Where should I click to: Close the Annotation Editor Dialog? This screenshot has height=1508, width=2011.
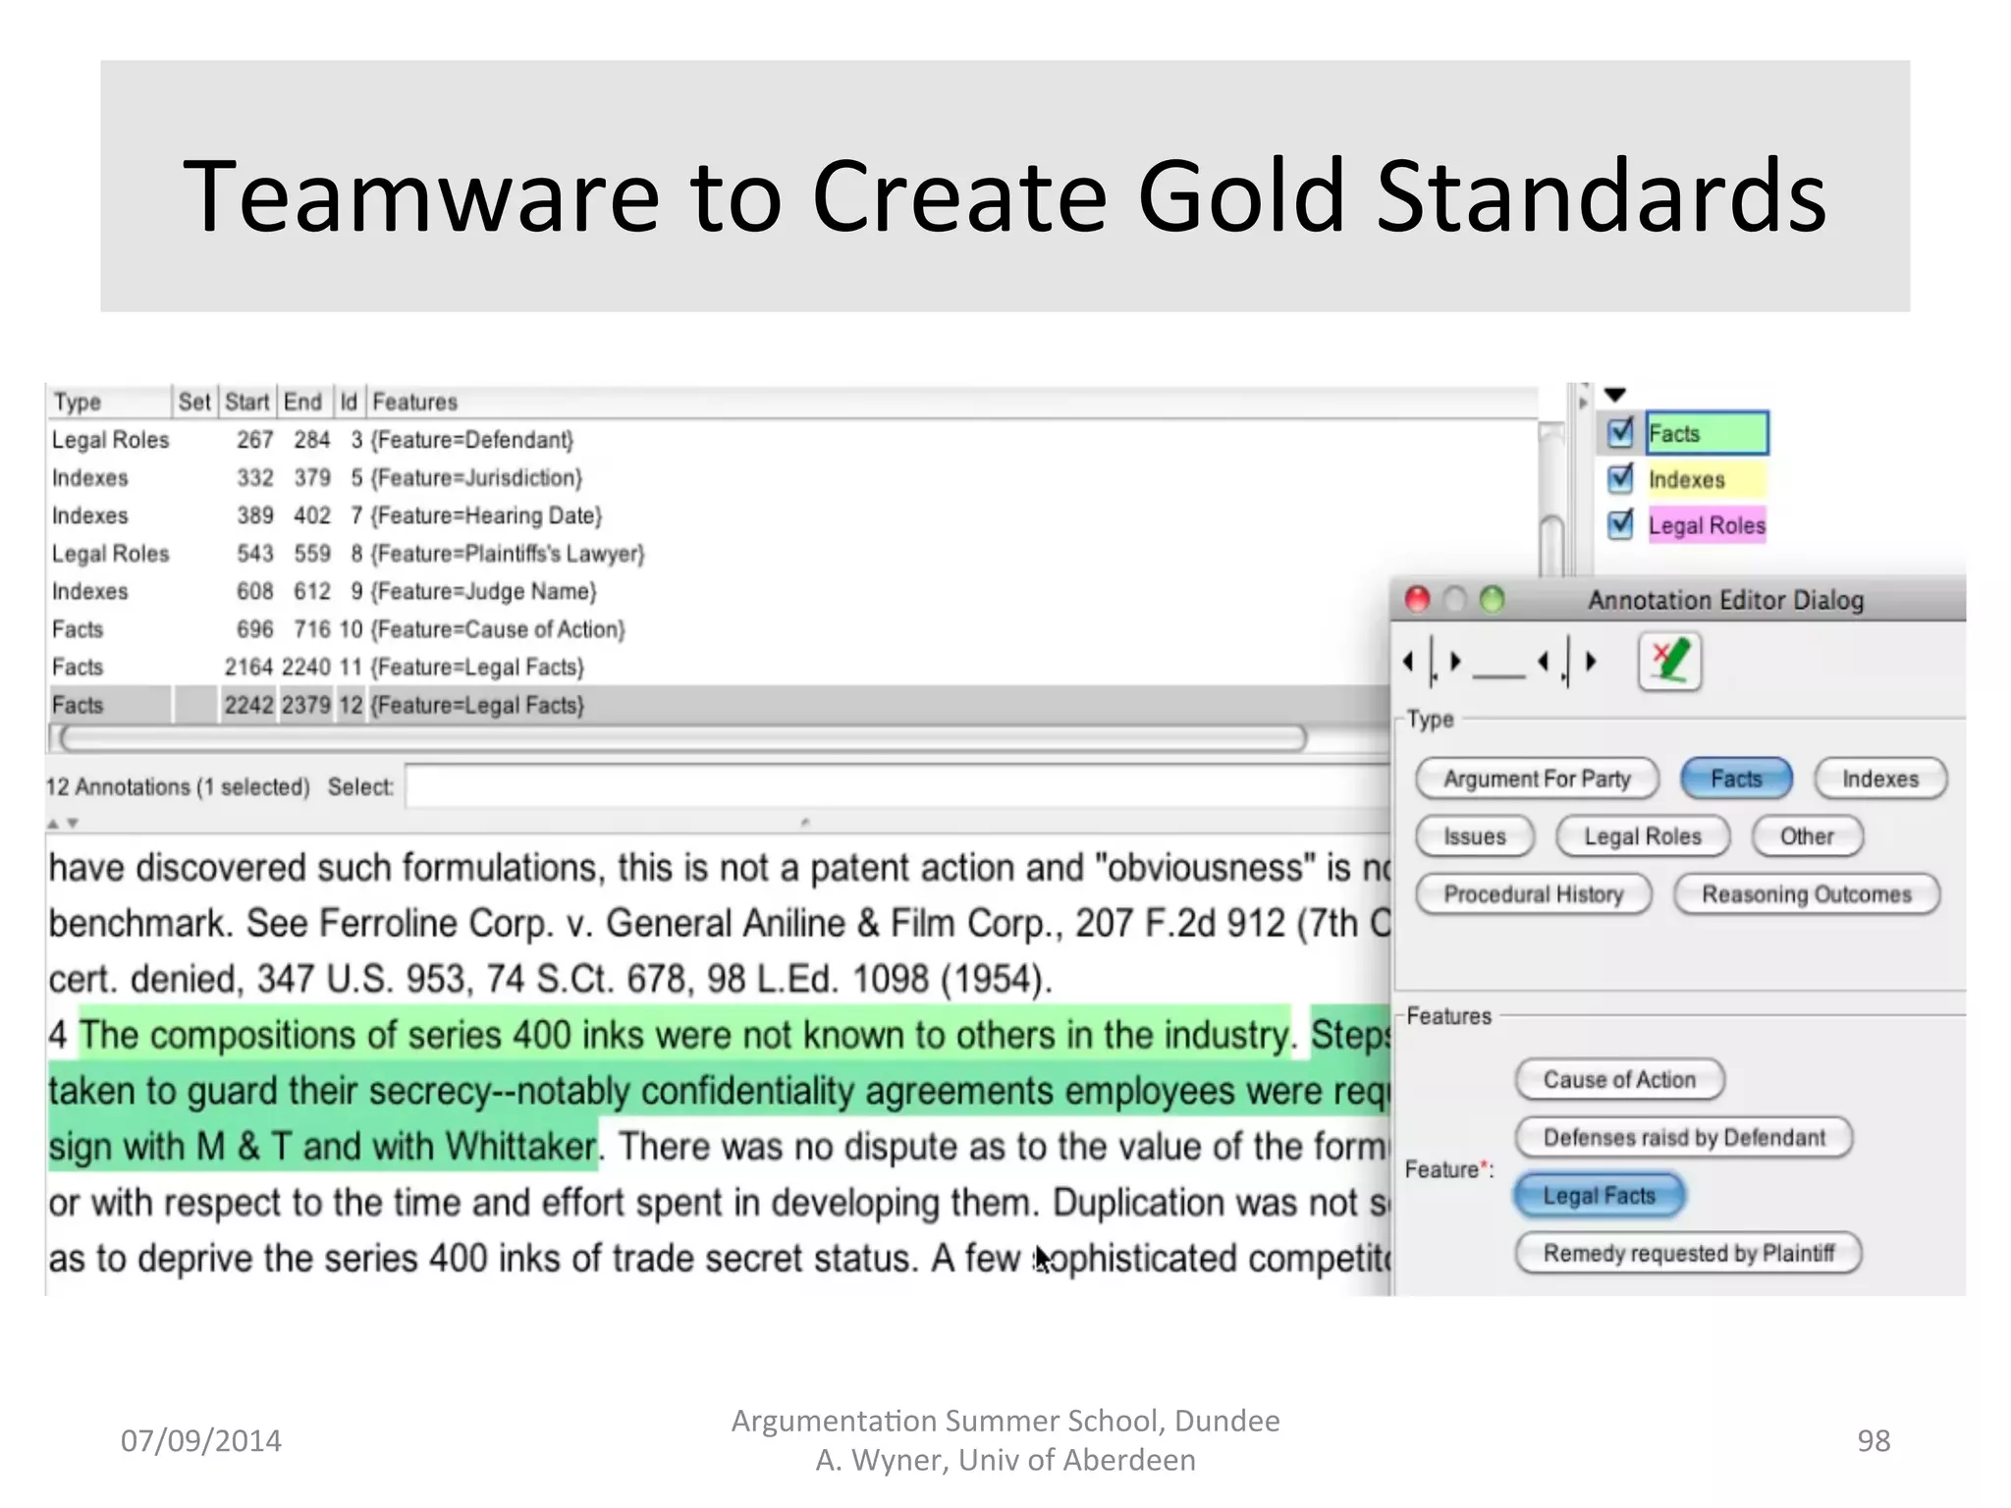(1417, 599)
